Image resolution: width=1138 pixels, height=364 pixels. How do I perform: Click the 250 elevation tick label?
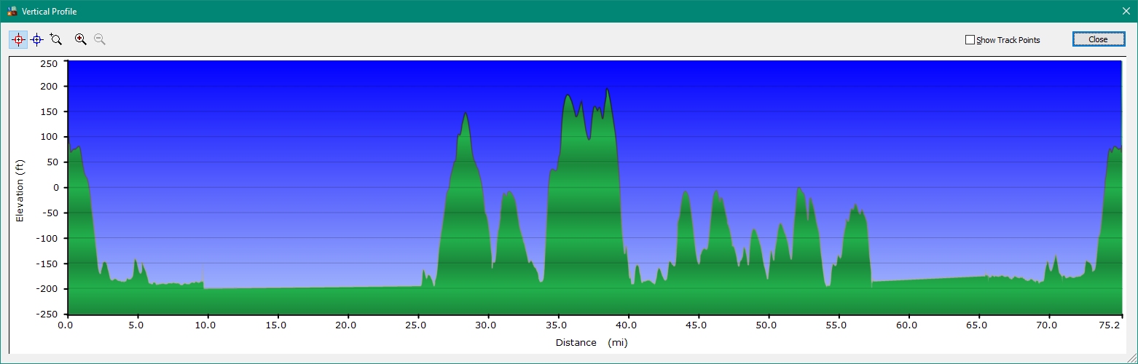click(x=50, y=63)
